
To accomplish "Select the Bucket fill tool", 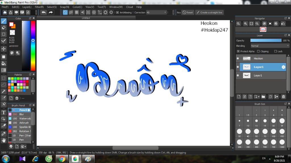I will point(3,64).
